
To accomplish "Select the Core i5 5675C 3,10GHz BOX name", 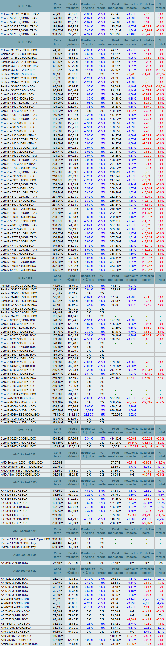I will click(x=18, y=221).
